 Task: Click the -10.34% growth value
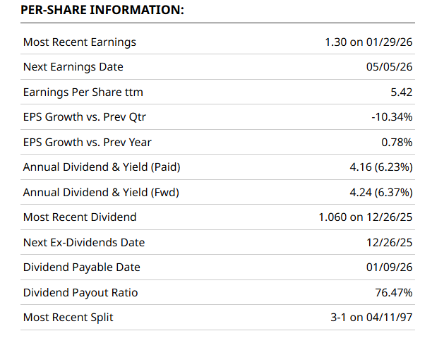[x=392, y=117]
